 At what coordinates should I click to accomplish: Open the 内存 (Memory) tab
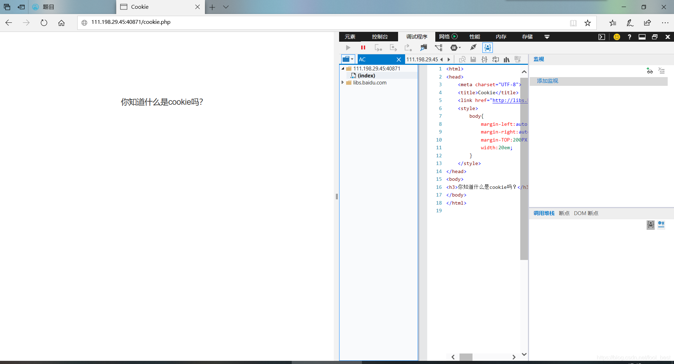click(501, 37)
